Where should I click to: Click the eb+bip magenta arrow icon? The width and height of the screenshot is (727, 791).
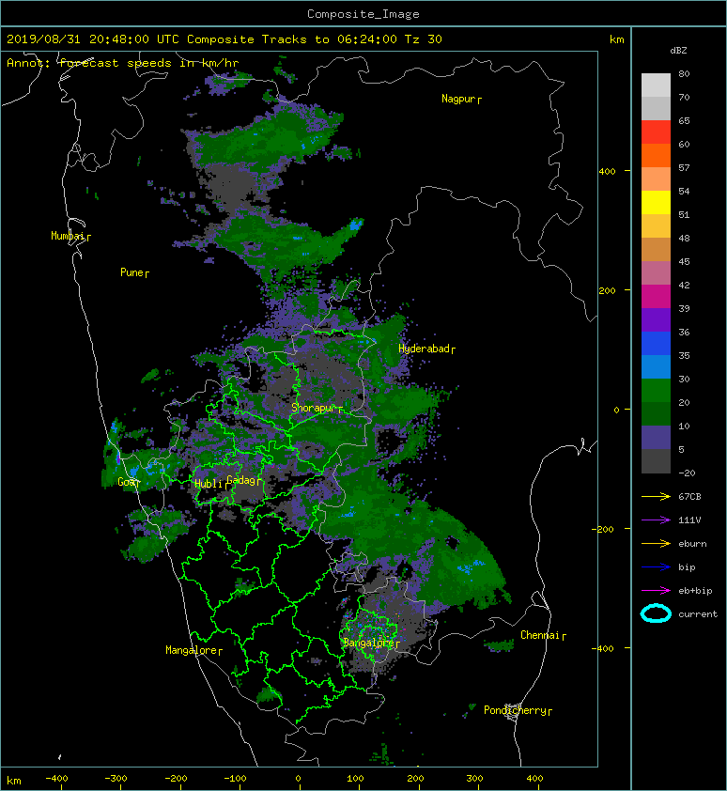point(656,590)
